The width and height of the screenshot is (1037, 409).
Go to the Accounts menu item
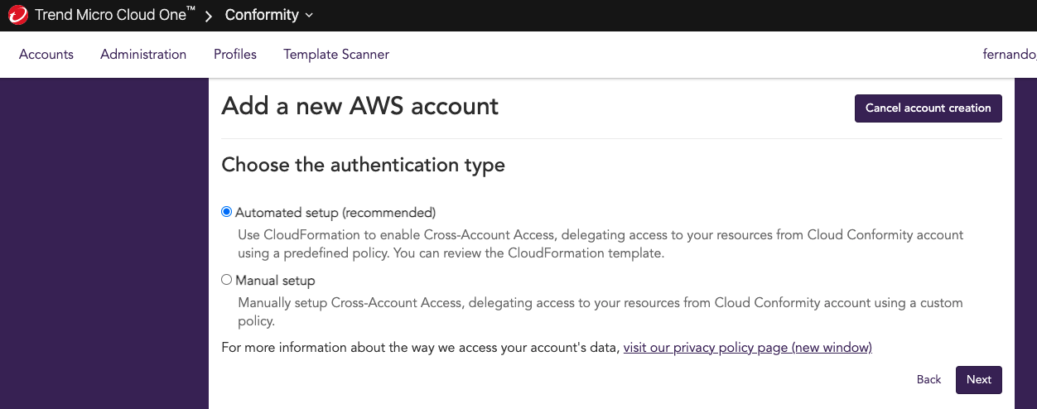[46, 55]
